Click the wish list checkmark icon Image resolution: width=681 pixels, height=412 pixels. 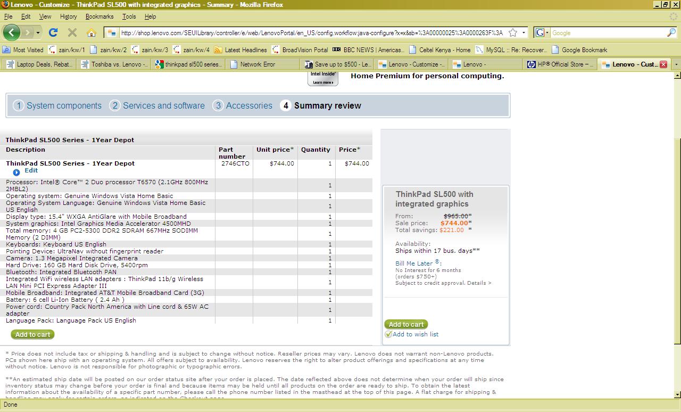point(388,334)
